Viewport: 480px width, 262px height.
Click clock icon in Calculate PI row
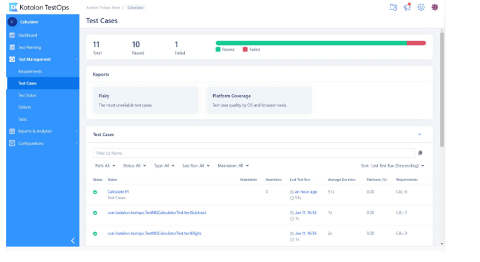click(x=292, y=198)
